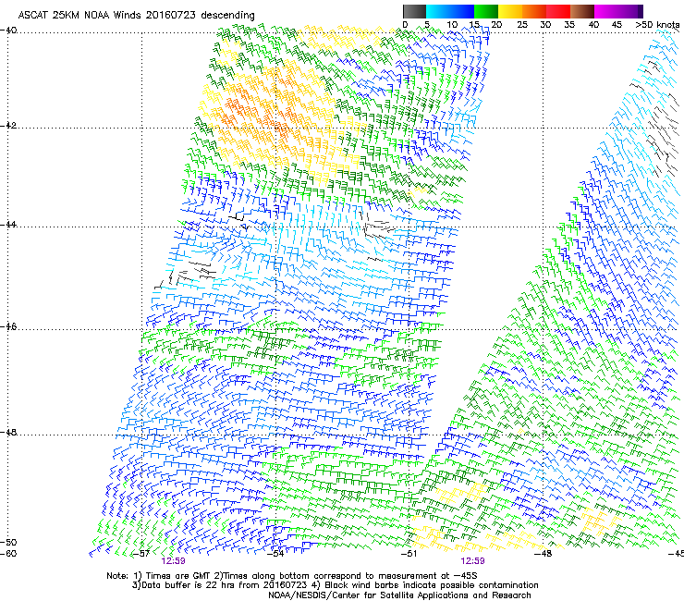Click the '10' legend scale label
684x601 pixels.
452,25
